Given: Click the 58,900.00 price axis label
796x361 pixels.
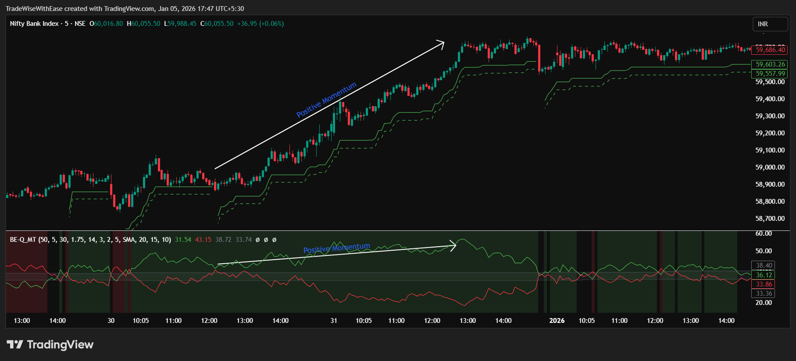Looking at the screenshot, I should click(x=770, y=184).
